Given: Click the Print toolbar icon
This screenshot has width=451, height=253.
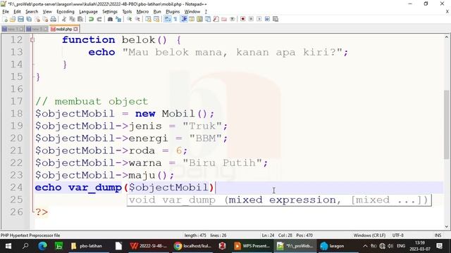Looking at the screenshot, I should (x=54, y=19).
